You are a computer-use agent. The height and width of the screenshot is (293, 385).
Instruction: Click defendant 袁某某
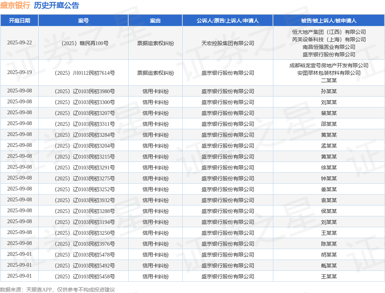pos(329,200)
